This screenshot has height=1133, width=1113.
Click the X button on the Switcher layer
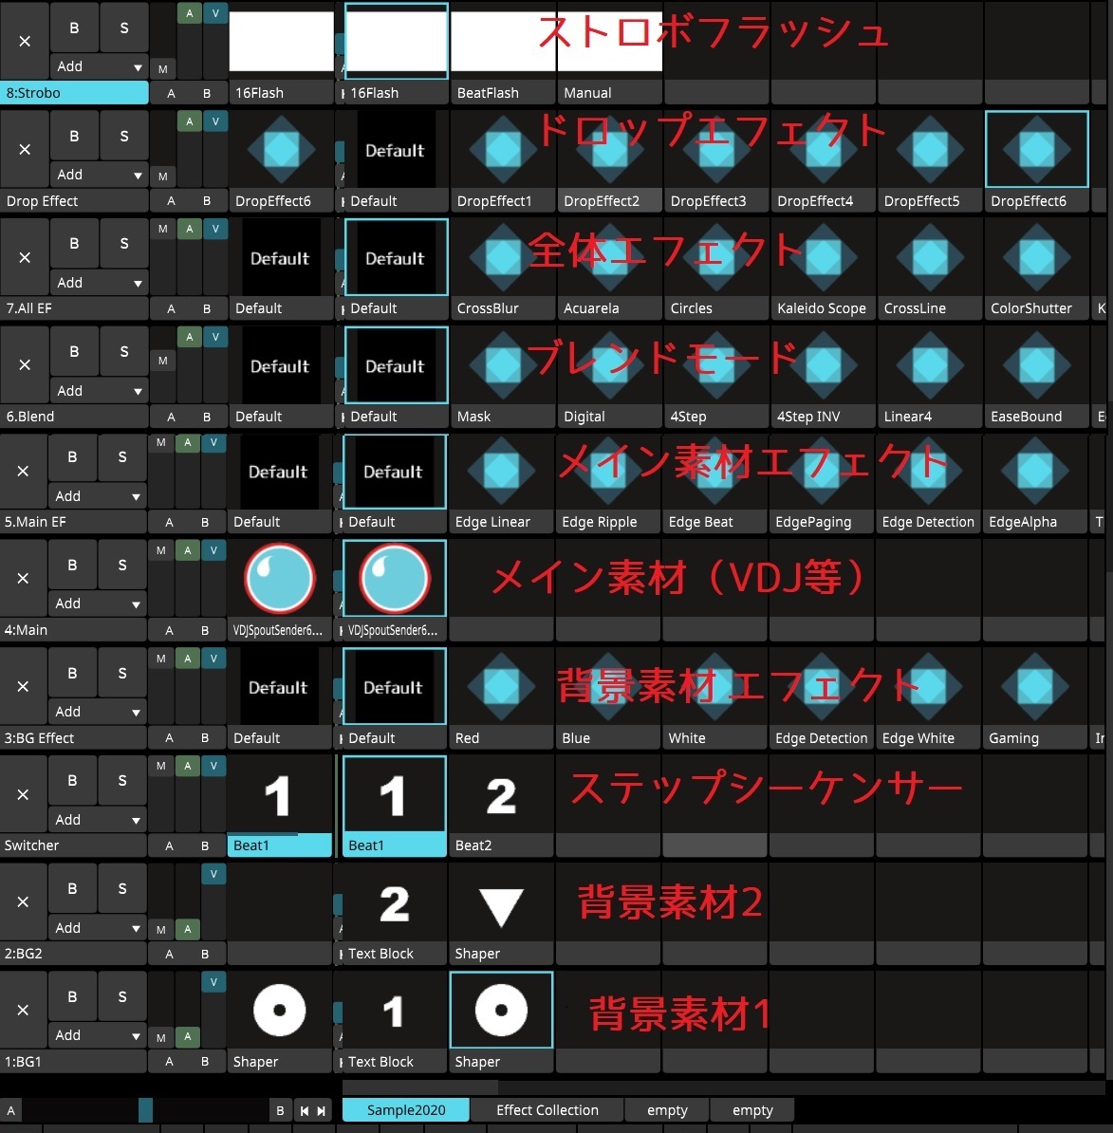[x=25, y=794]
